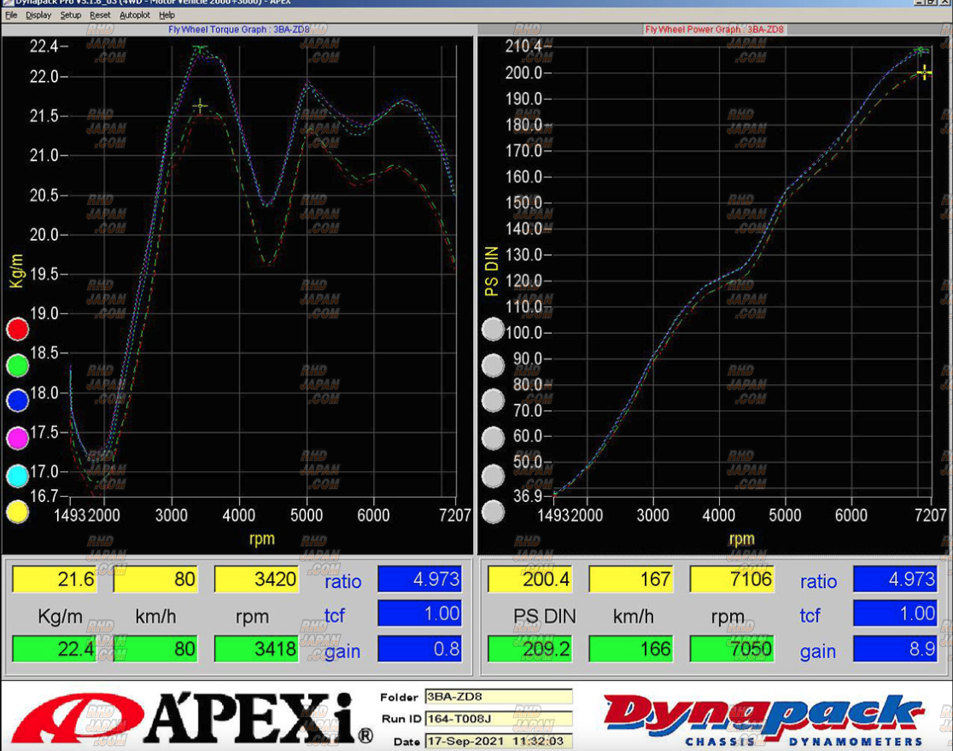Viewport: 953px width, 751px height.
Task: Click the yellow cursor marker on power graph
Action: [x=925, y=73]
